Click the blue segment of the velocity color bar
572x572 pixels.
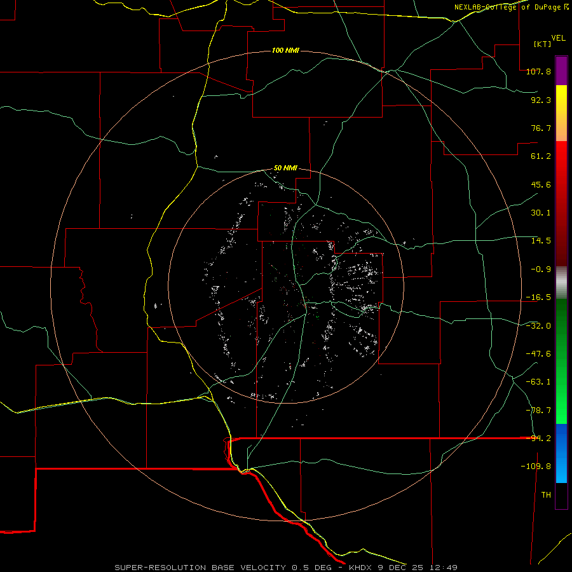tap(561, 453)
